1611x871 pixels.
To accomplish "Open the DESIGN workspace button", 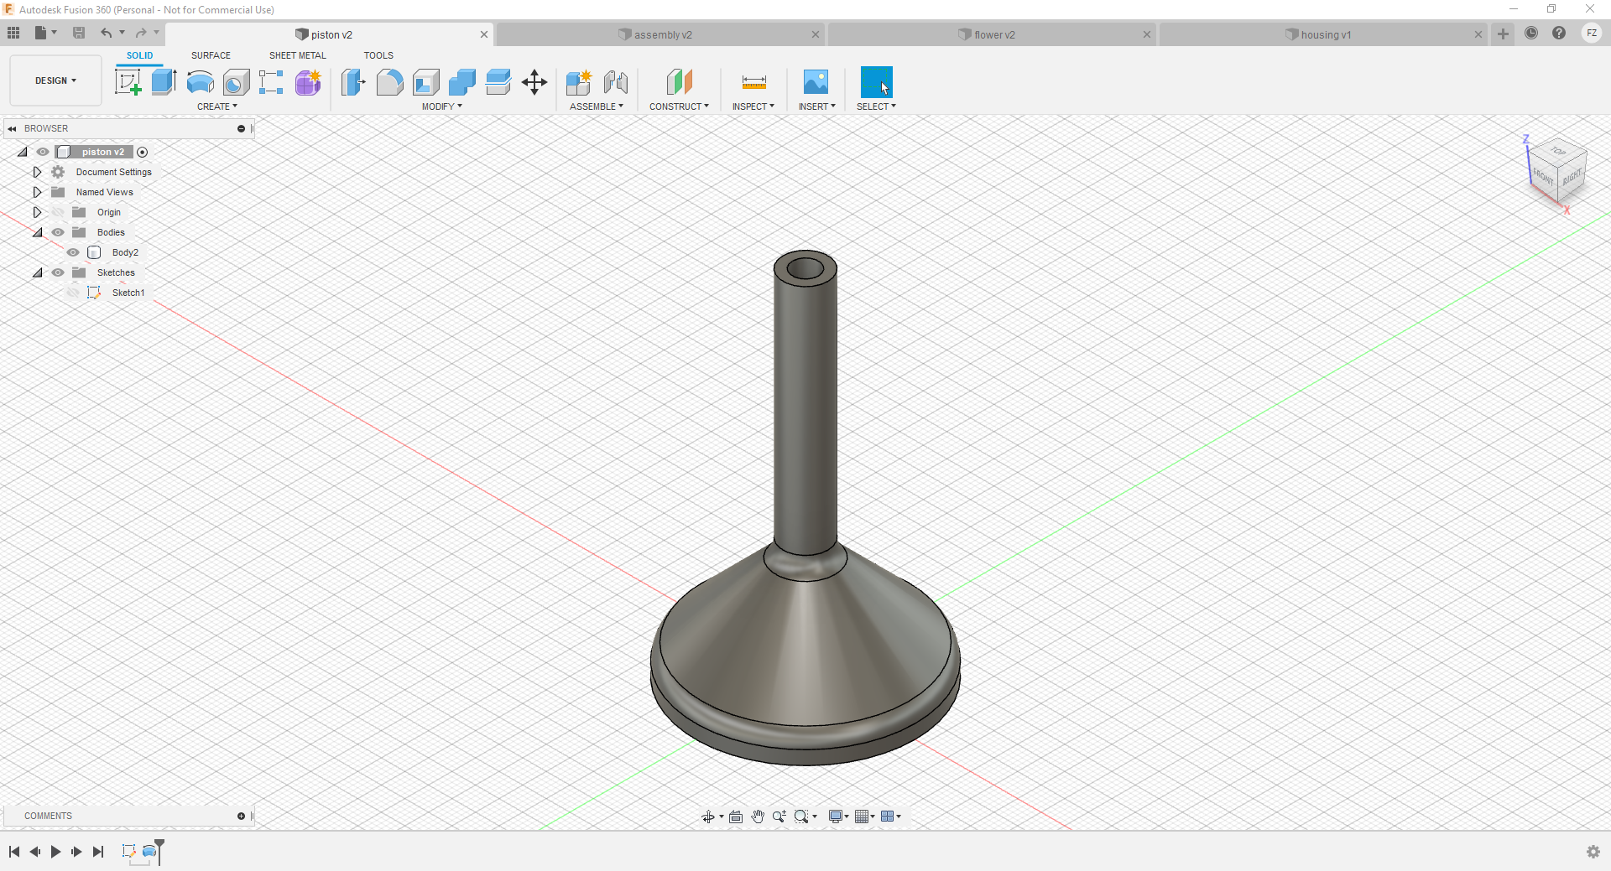I will pyautogui.click(x=55, y=80).
